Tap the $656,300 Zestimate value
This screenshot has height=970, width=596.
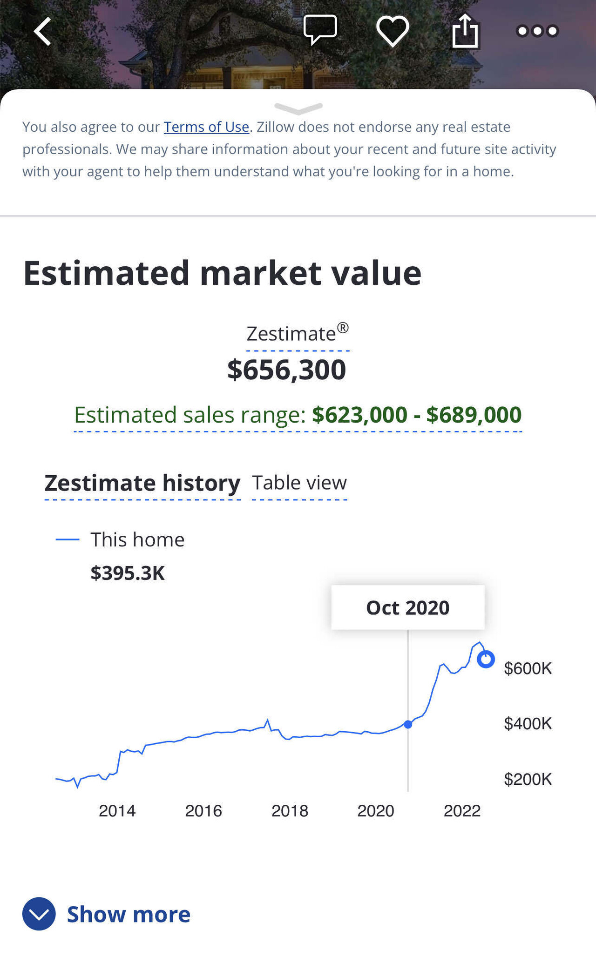[x=286, y=370]
